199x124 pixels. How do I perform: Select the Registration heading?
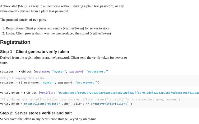coord(15,42)
